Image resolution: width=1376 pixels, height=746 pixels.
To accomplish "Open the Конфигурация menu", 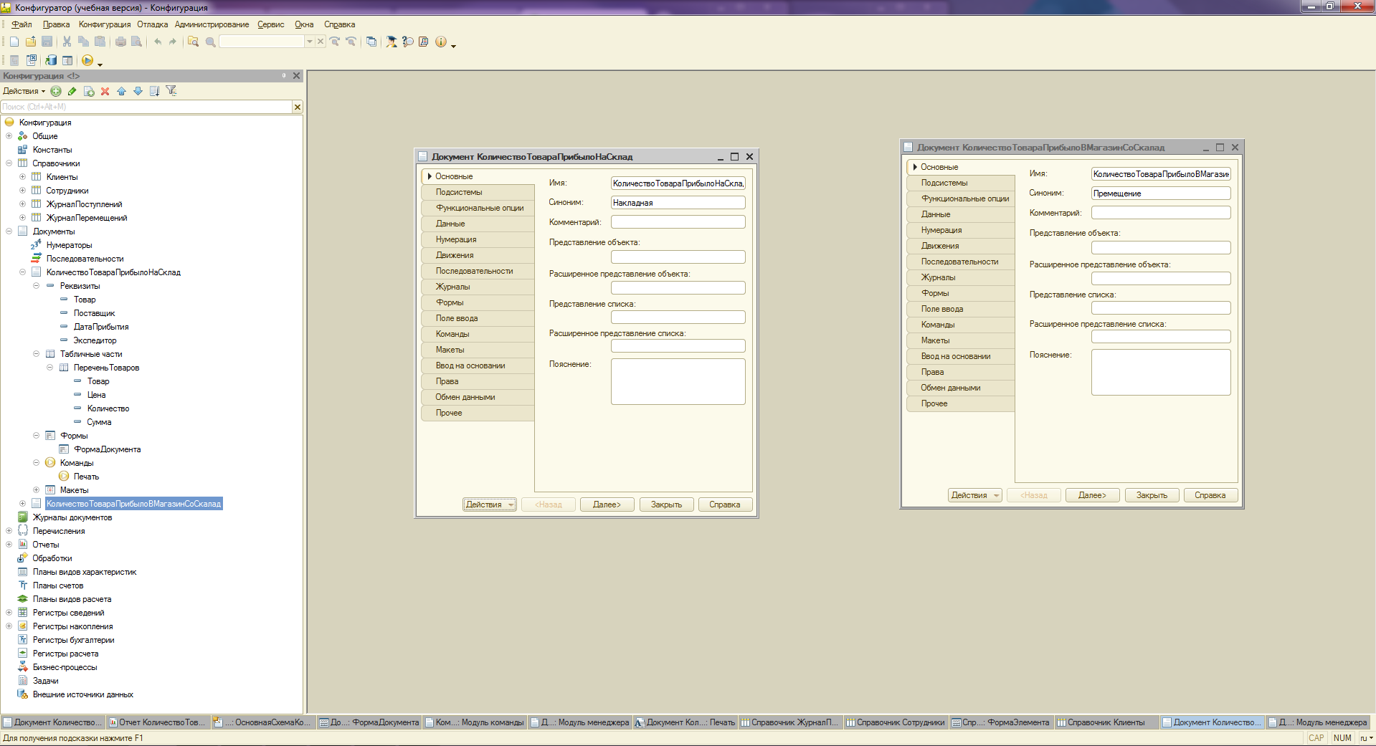I will (x=105, y=24).
